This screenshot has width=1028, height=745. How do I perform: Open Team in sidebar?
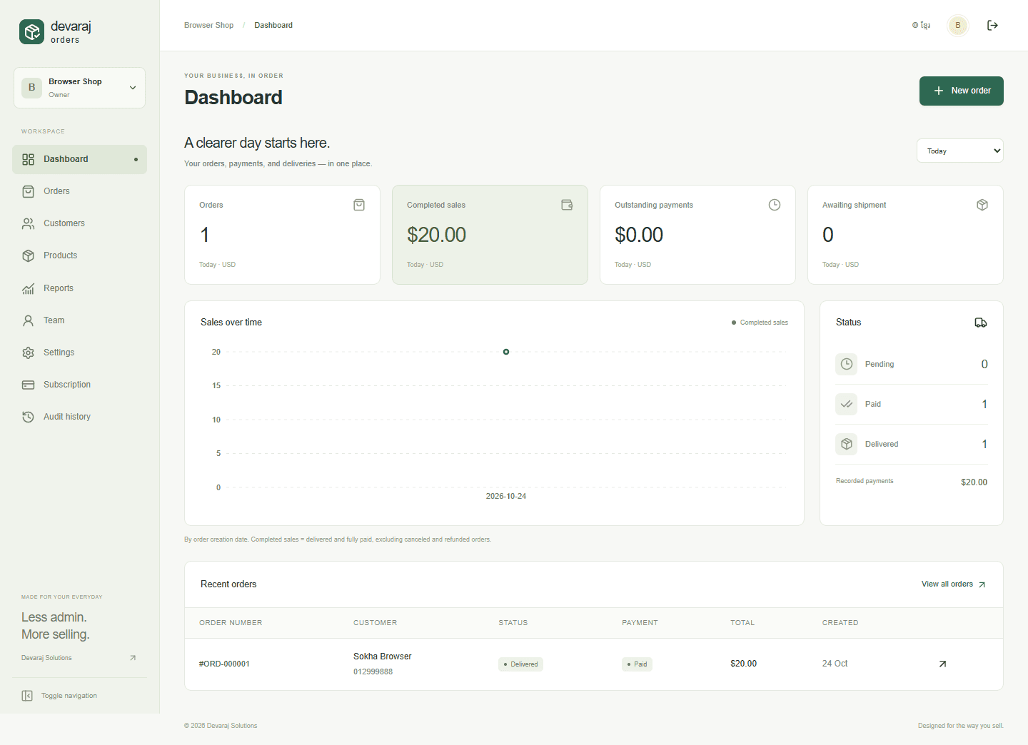pyautogui.click(x=79, y=320)
